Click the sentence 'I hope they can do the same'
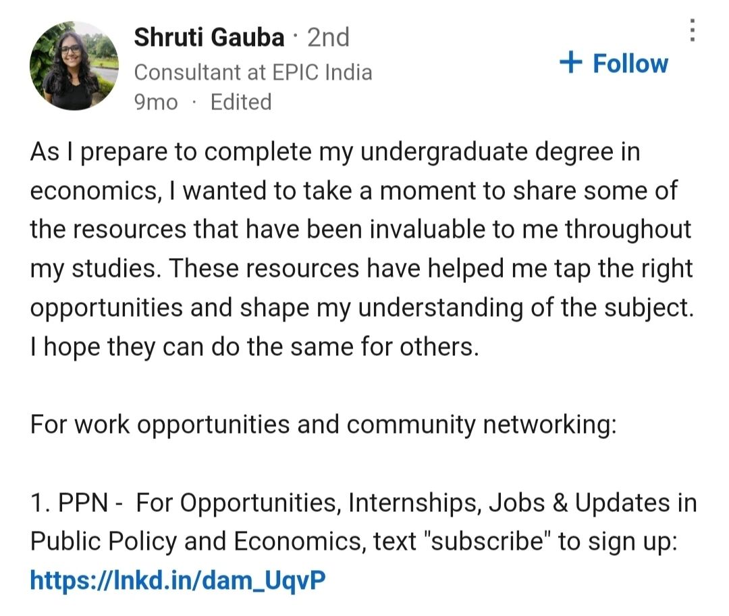 pos(254,347)
